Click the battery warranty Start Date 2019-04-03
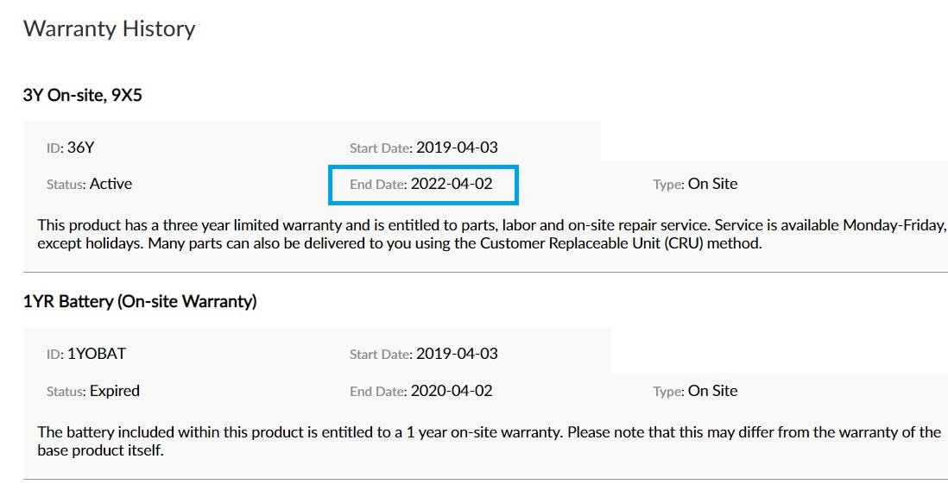Viewport: 948px width, 503px height. tap(457, 353)
